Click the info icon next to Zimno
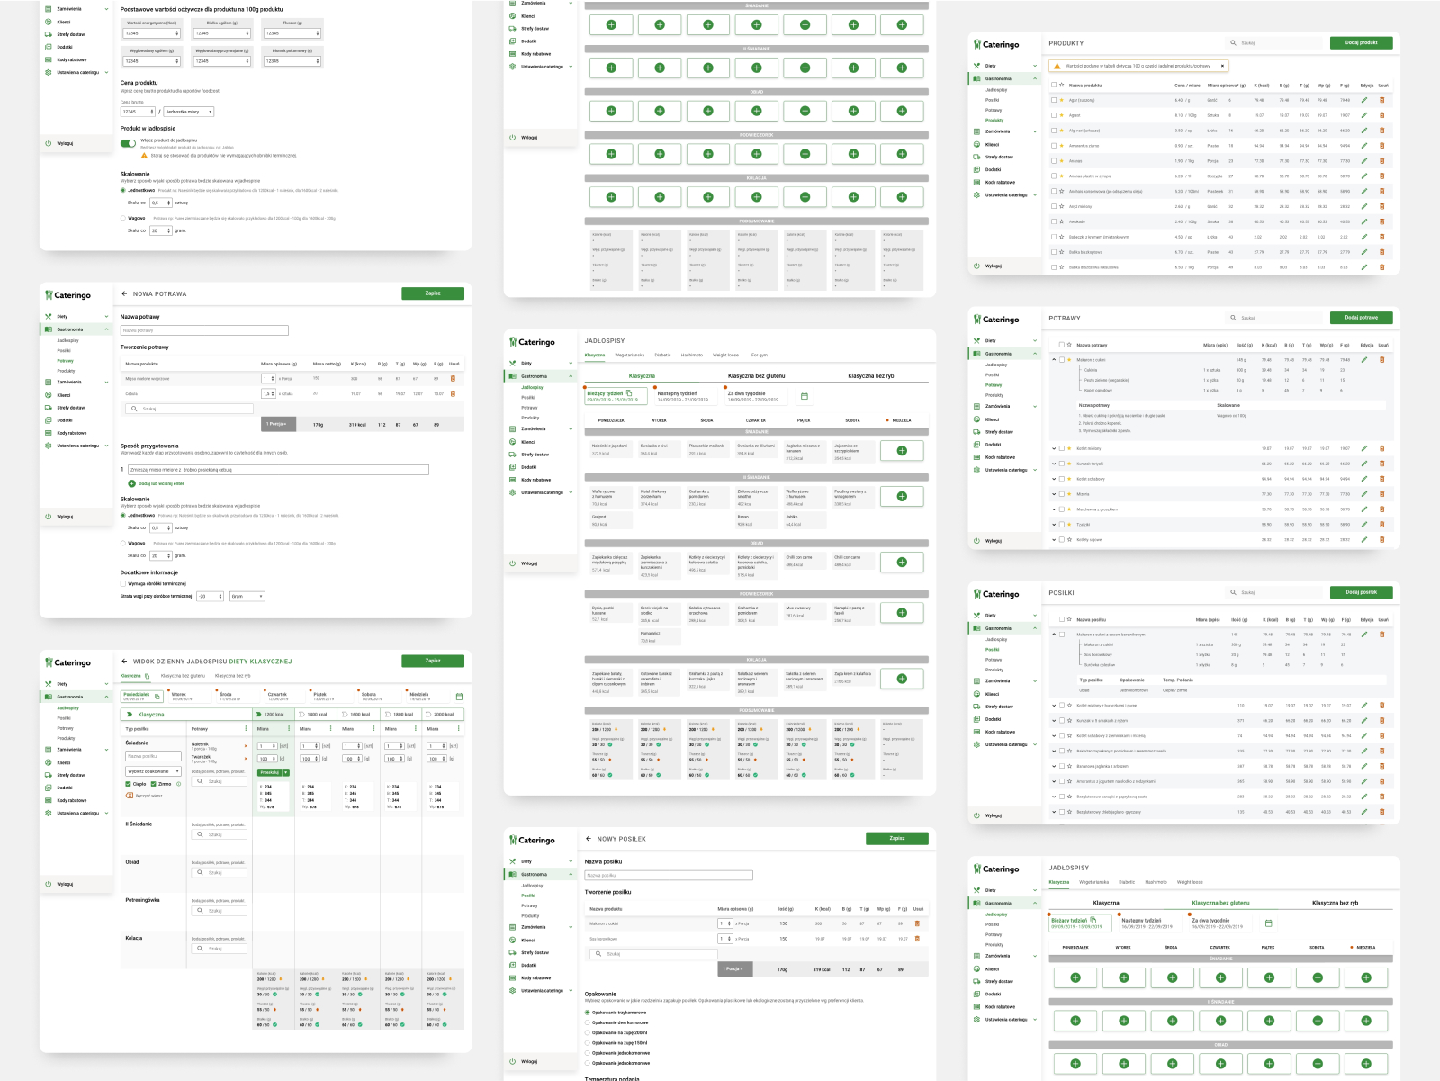The width and height of the screenshot is (1440, 1081). pos(178,784)
